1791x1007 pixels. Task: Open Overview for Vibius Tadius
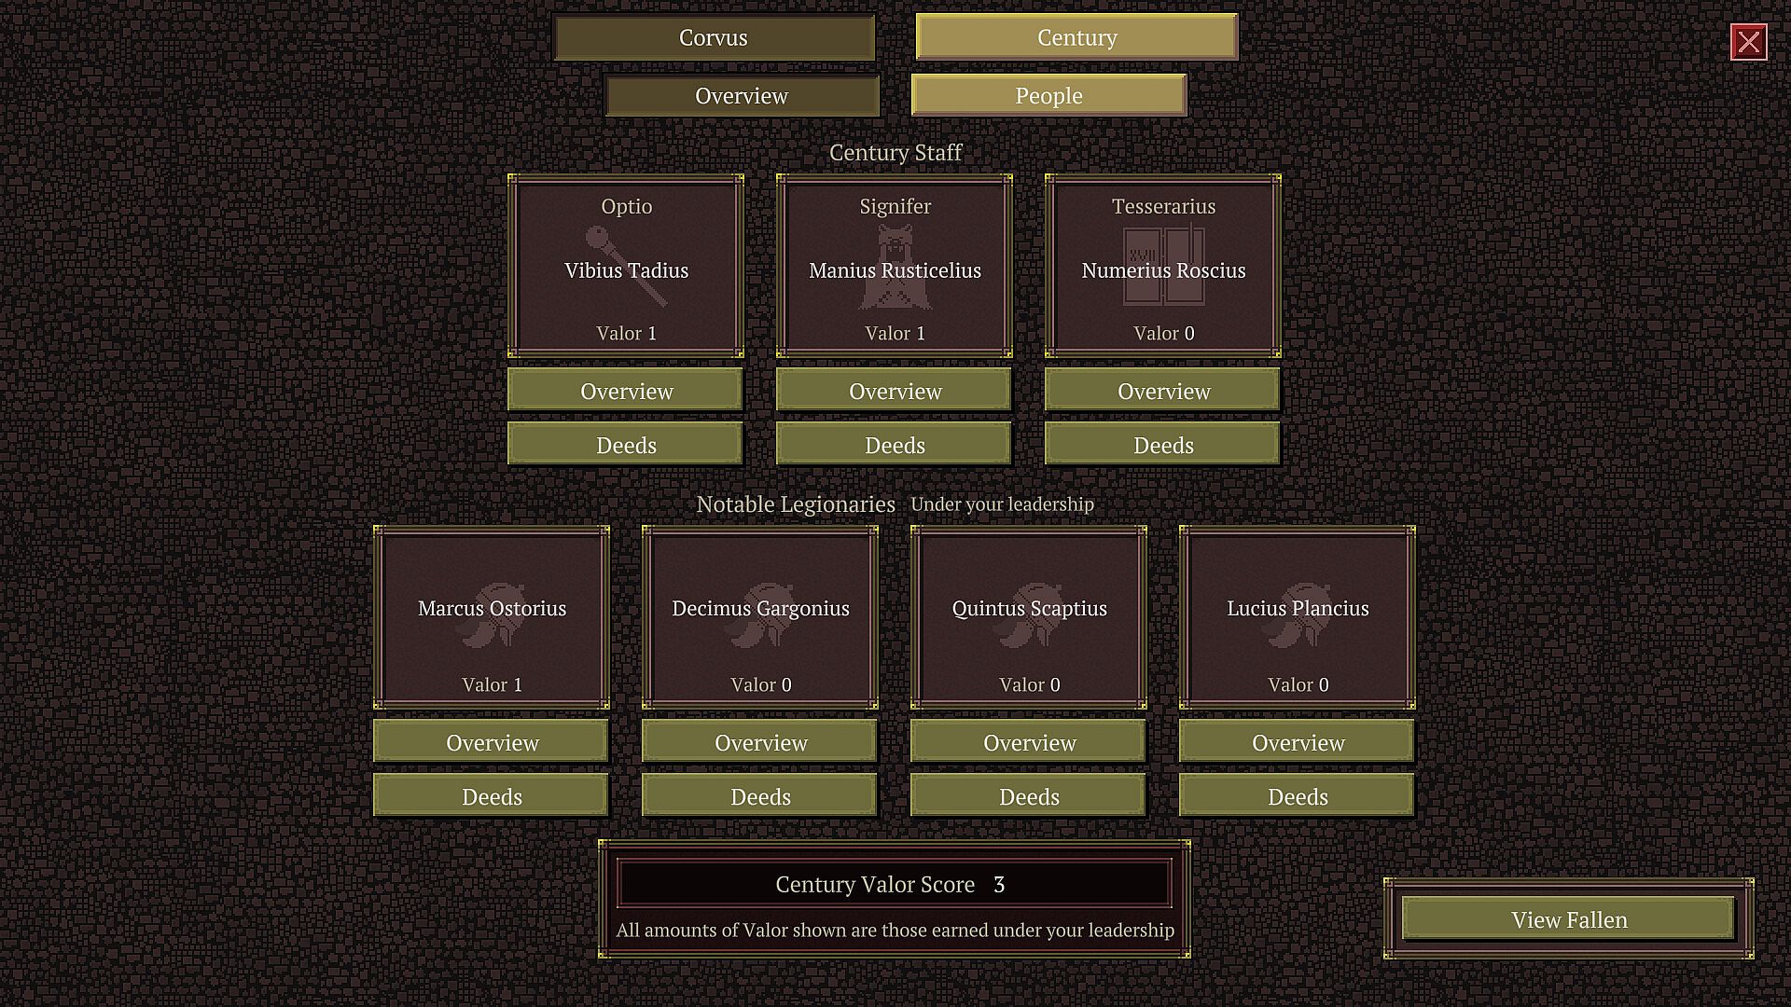click(x=626, y=391)
